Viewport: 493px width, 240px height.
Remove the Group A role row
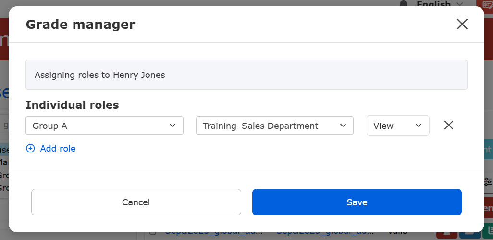coord(448,126)
